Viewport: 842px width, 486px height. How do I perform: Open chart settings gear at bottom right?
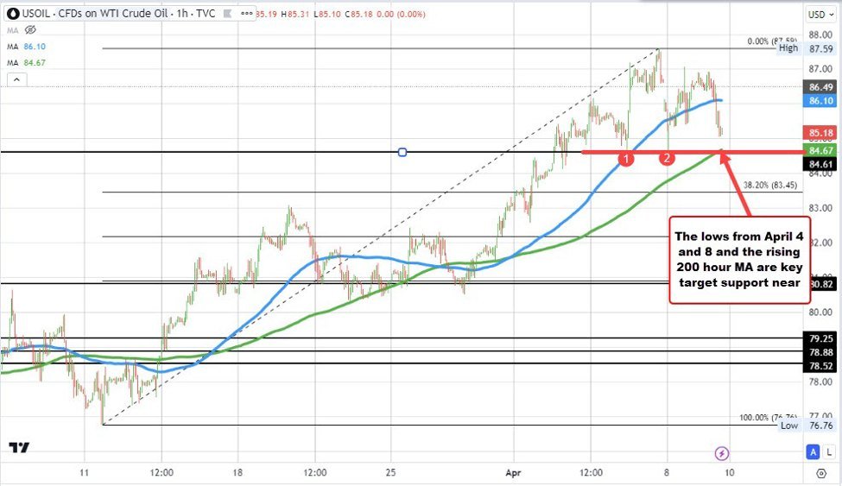pyautogui.click(x=820, y=475)
